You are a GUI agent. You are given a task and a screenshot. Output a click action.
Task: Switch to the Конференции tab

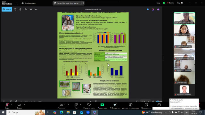pyautogui.click(x=29, y=3)
